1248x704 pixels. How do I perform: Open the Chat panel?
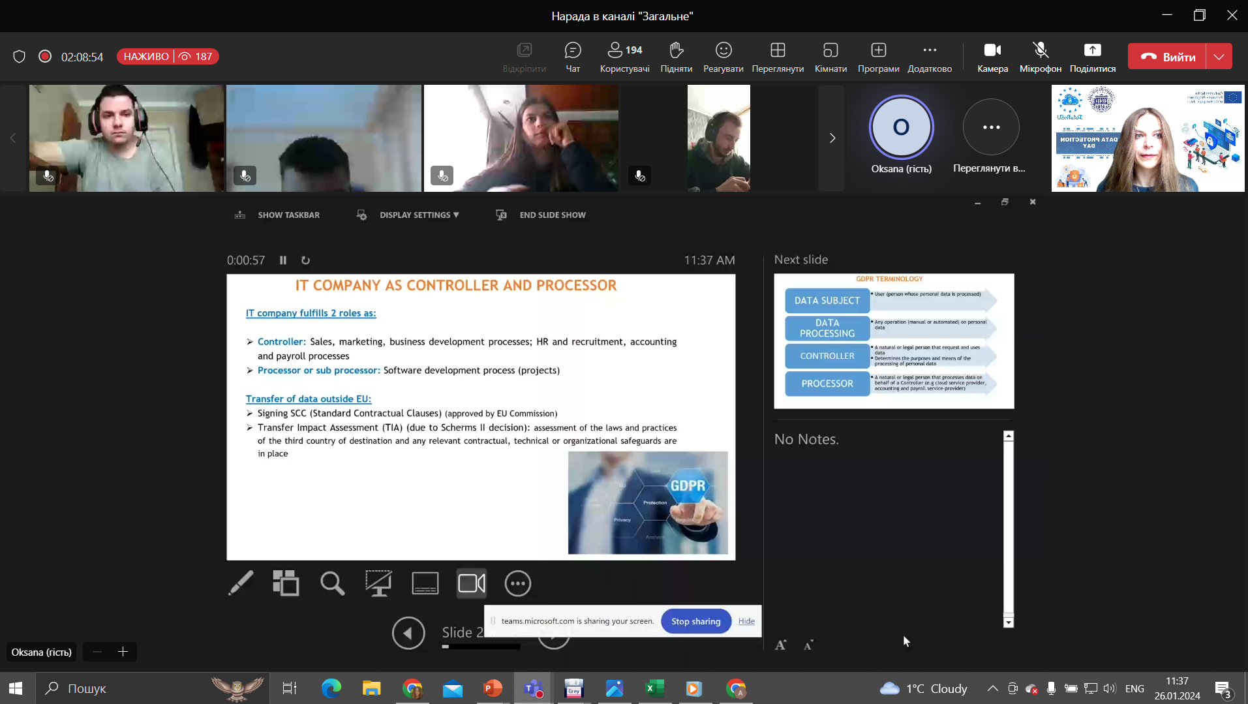(572, 57)
